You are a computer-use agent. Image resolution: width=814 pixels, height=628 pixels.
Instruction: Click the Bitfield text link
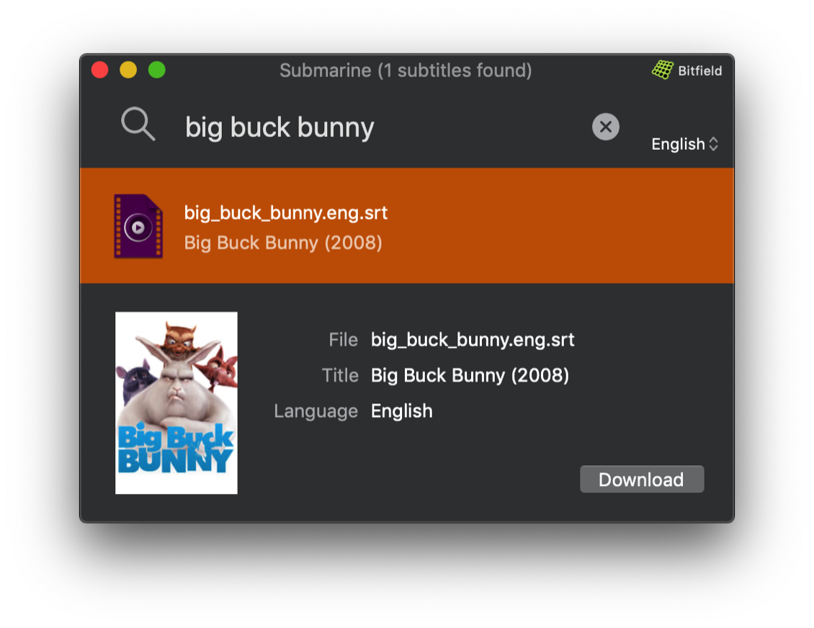(x=699, y=71)
